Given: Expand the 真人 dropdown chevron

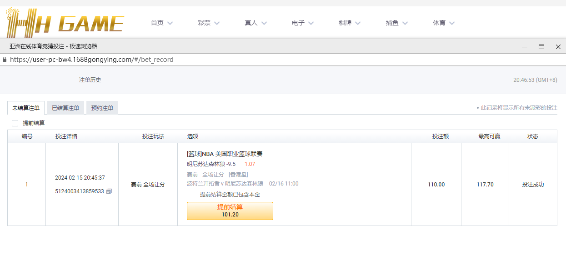Looking at the screenshot, I should [264, 23].
